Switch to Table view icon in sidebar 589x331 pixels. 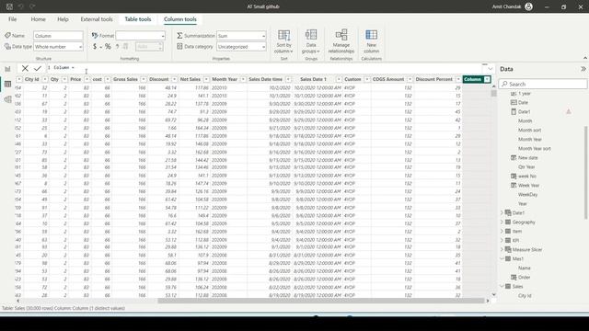pos(7,84)
